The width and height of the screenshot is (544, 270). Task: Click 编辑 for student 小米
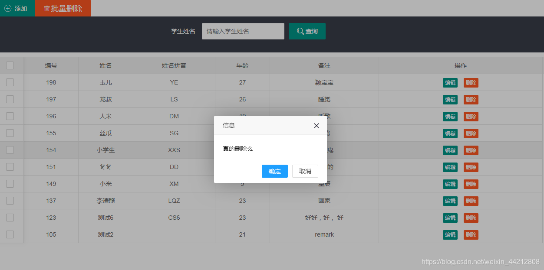click(450, 184)
